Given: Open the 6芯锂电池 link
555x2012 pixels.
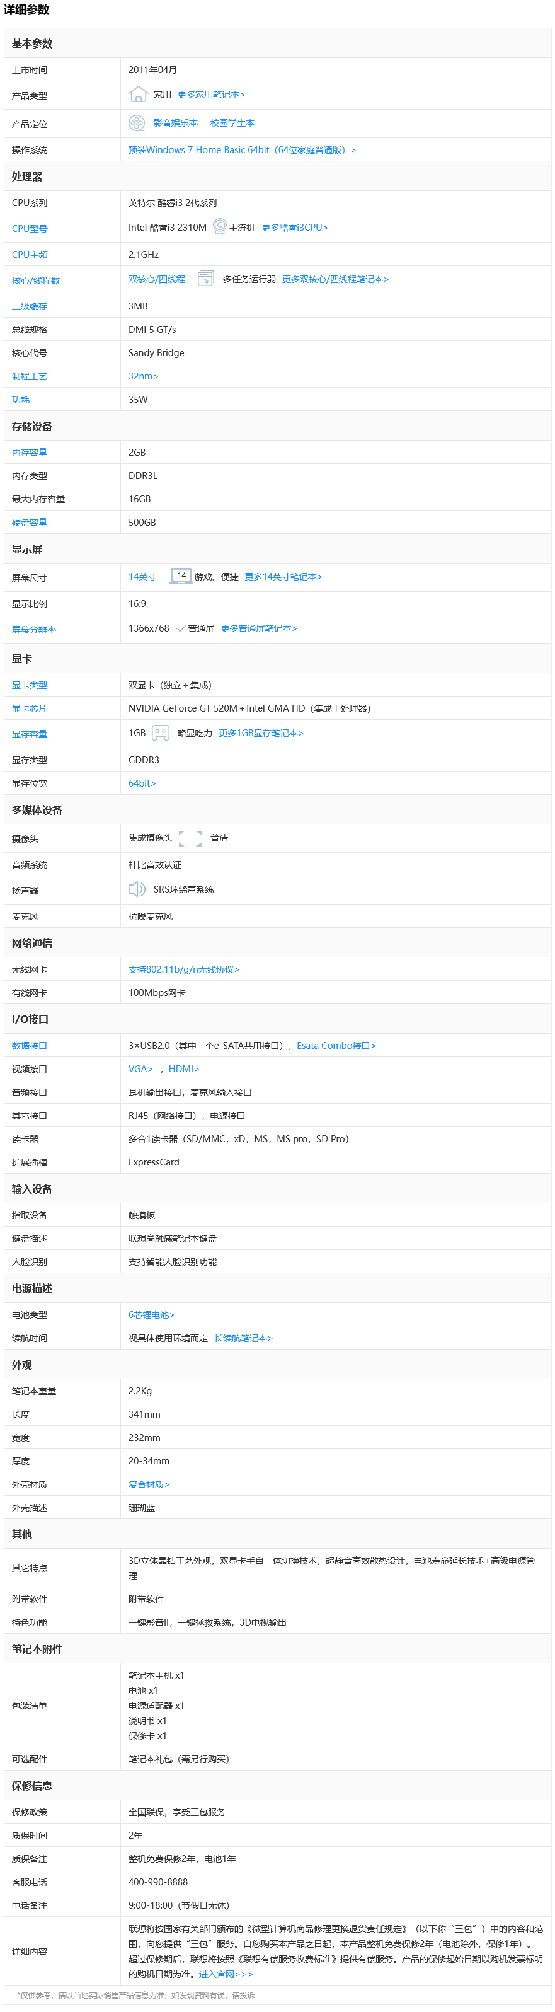Looking at the screenshot, I should pos(151,1315).
